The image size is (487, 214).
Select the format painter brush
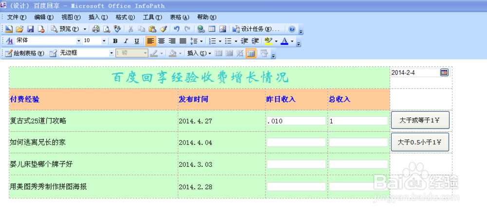click(163, 29)
